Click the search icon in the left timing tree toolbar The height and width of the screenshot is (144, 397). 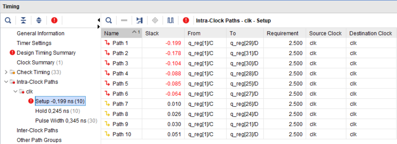click(8, 20)
